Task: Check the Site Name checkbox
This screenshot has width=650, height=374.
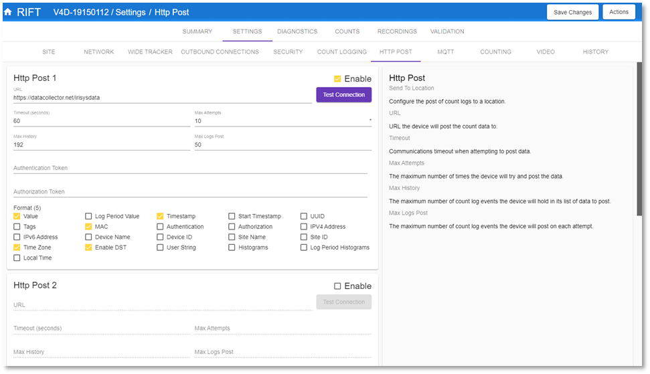Action: tap(232, 237)
